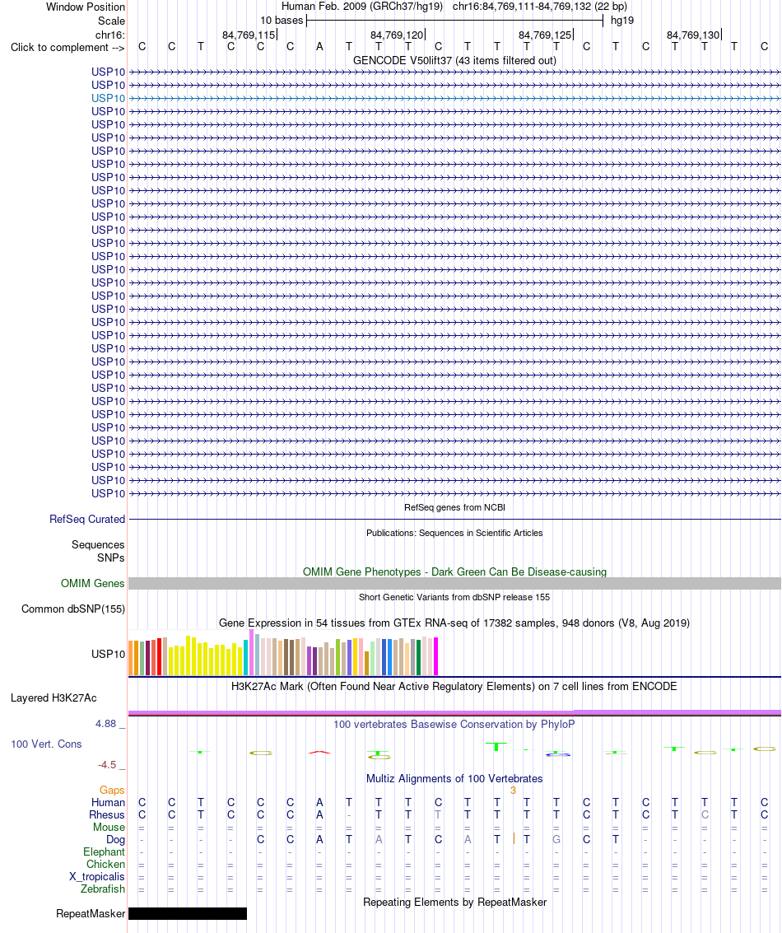Click the gray OMIM Genes item bar

pos(454,583)
